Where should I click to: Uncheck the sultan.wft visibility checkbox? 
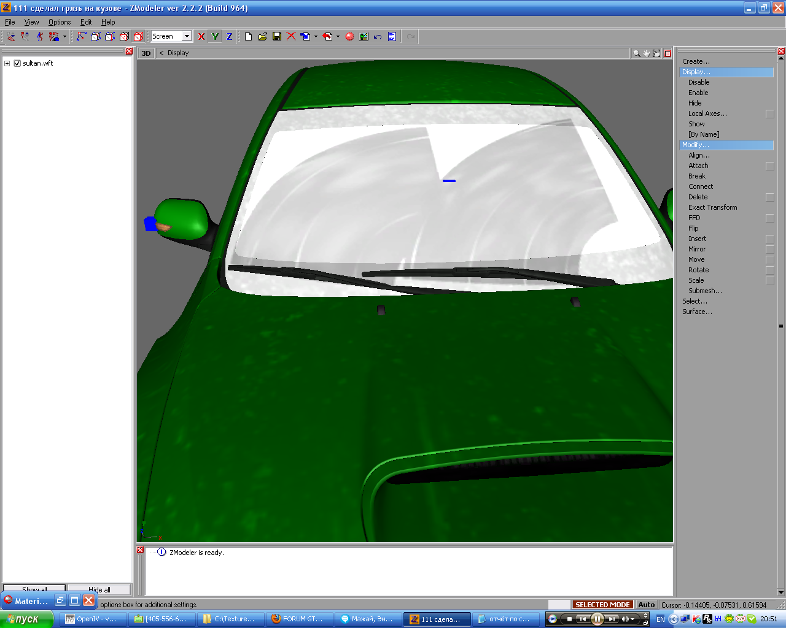[17, 63]
